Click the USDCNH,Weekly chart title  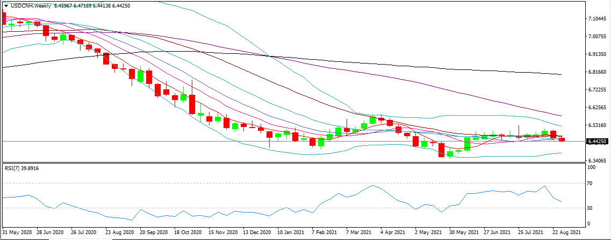point(30,6)
